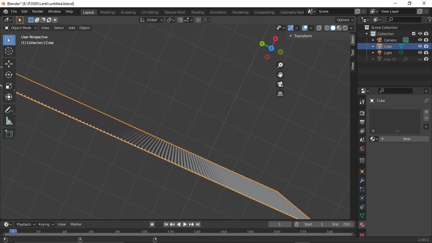Toggle snapping magnet
Viewport: 432px width, 243px height.
180,20
